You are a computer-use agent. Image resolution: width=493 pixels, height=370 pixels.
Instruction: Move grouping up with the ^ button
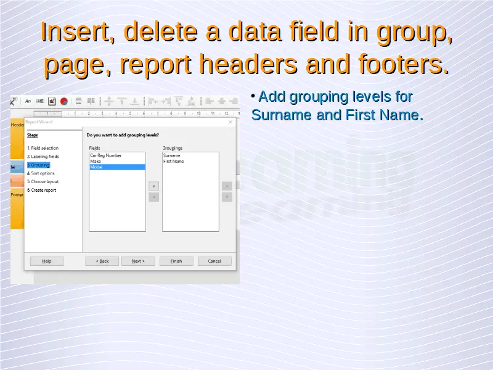227,186
